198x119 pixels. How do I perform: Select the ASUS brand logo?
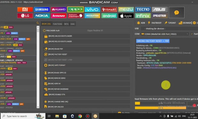point(160,9)
